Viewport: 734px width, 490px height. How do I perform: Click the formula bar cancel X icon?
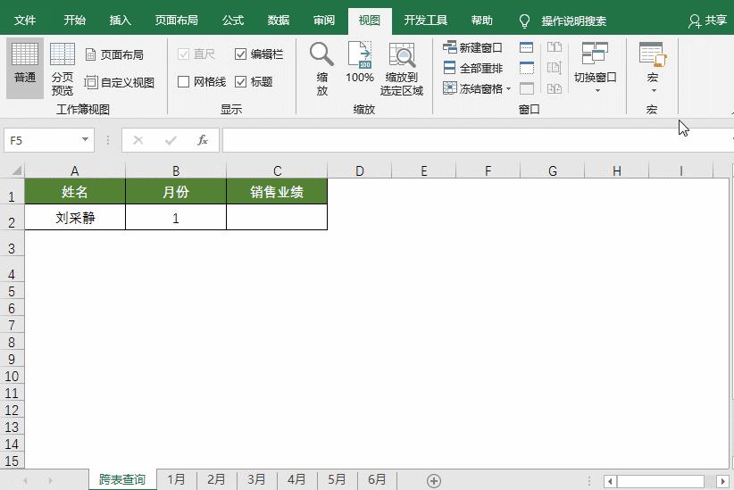pyautogui.click(x=138, y=140)
